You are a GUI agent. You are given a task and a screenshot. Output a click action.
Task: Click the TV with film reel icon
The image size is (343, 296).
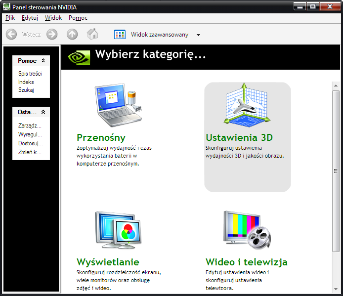(247, 230)
